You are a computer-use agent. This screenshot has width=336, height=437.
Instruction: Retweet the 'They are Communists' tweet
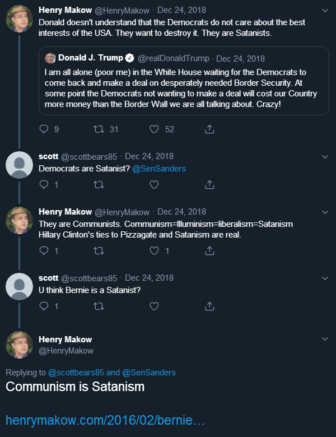tap(99, 251)
